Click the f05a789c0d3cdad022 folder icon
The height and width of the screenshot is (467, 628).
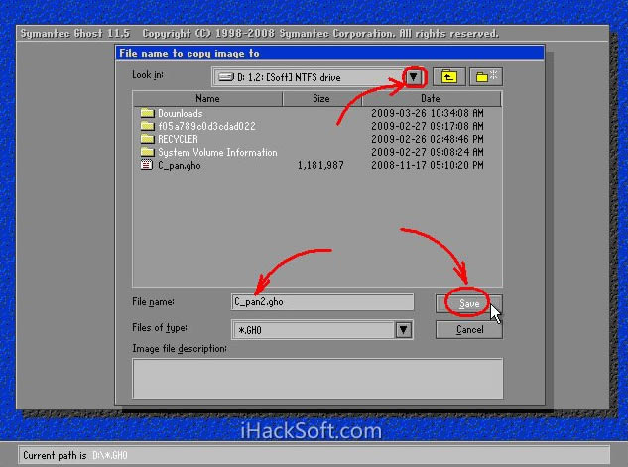147,126
